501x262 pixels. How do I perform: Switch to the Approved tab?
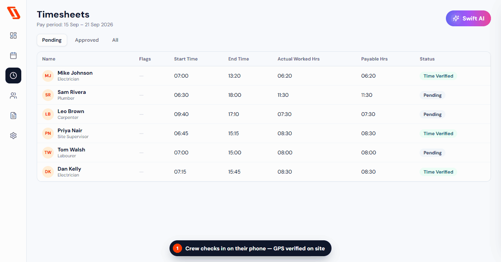pos(87,40)
